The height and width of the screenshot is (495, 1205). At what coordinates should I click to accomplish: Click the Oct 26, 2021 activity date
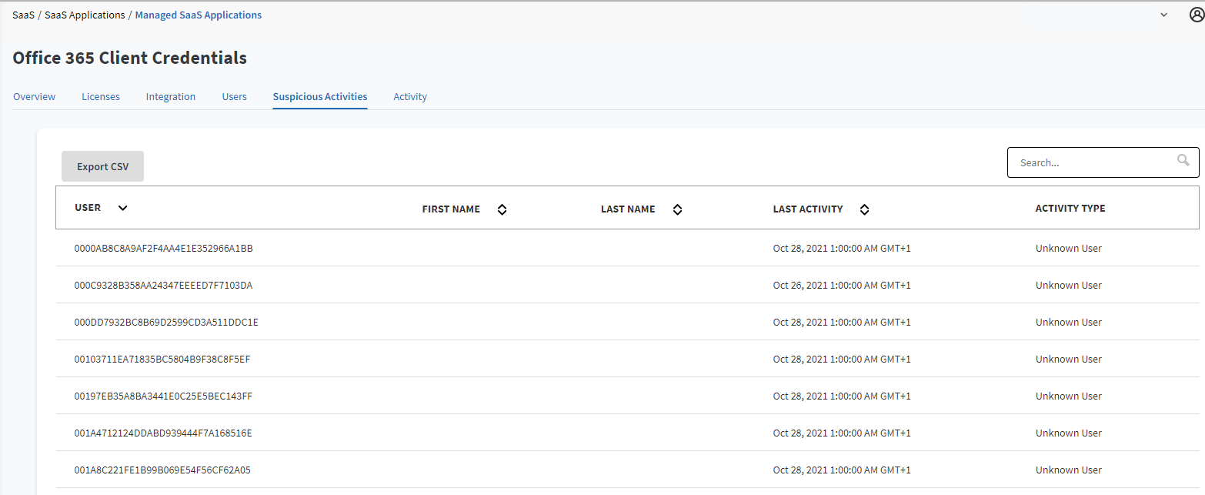[842, 285]
